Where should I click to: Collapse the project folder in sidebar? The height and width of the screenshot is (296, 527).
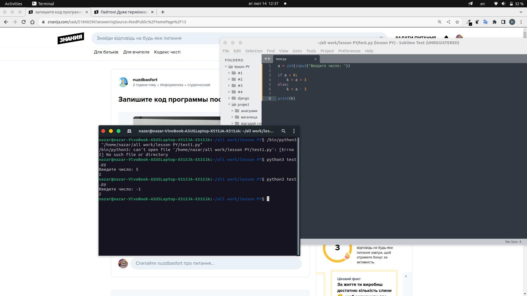point(229,104)
